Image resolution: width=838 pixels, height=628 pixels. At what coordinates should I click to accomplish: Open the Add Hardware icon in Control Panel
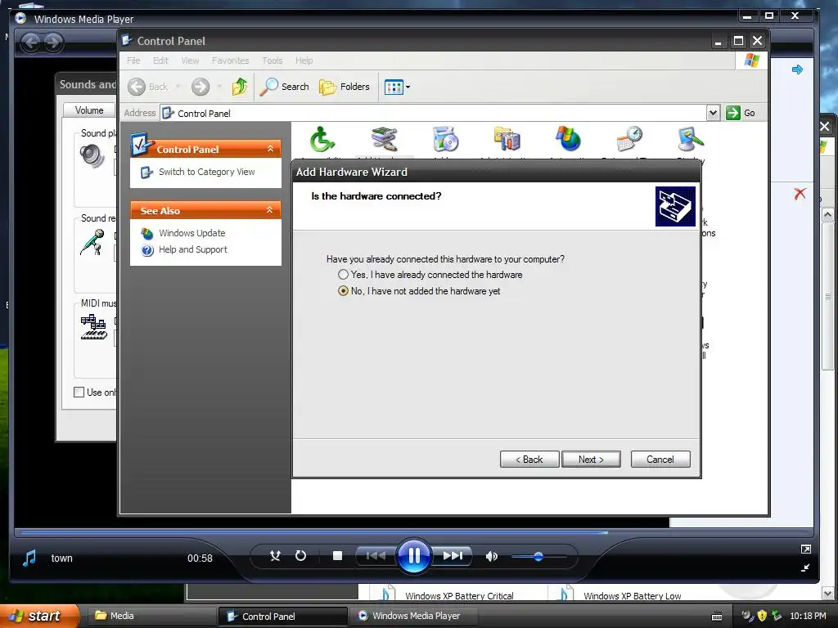385,139
